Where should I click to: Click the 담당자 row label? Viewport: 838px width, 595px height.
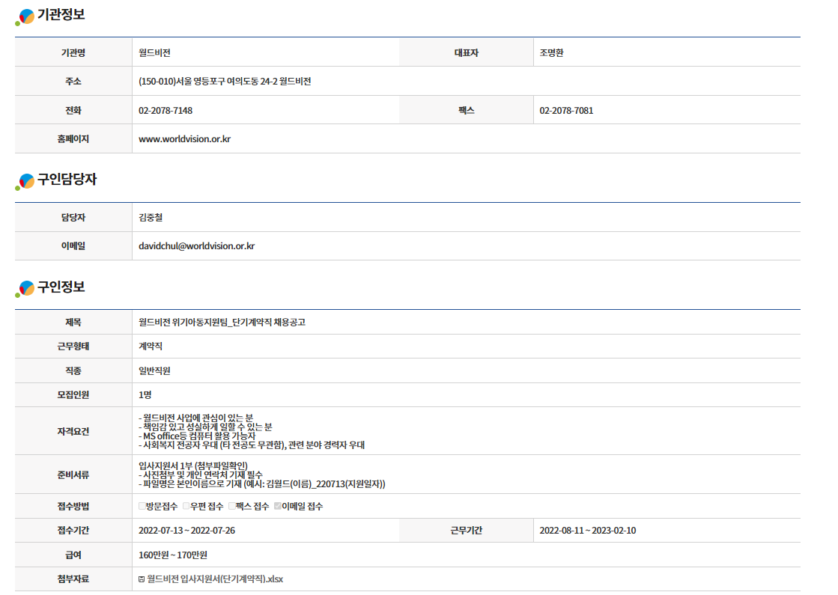tap(73, 217)
